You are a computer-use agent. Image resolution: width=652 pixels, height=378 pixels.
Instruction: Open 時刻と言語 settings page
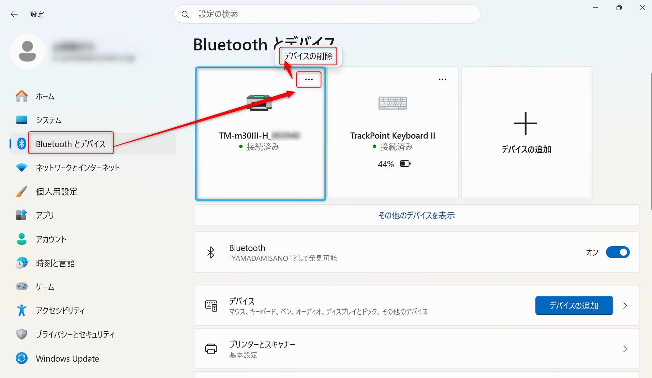[x=93, y=263]
